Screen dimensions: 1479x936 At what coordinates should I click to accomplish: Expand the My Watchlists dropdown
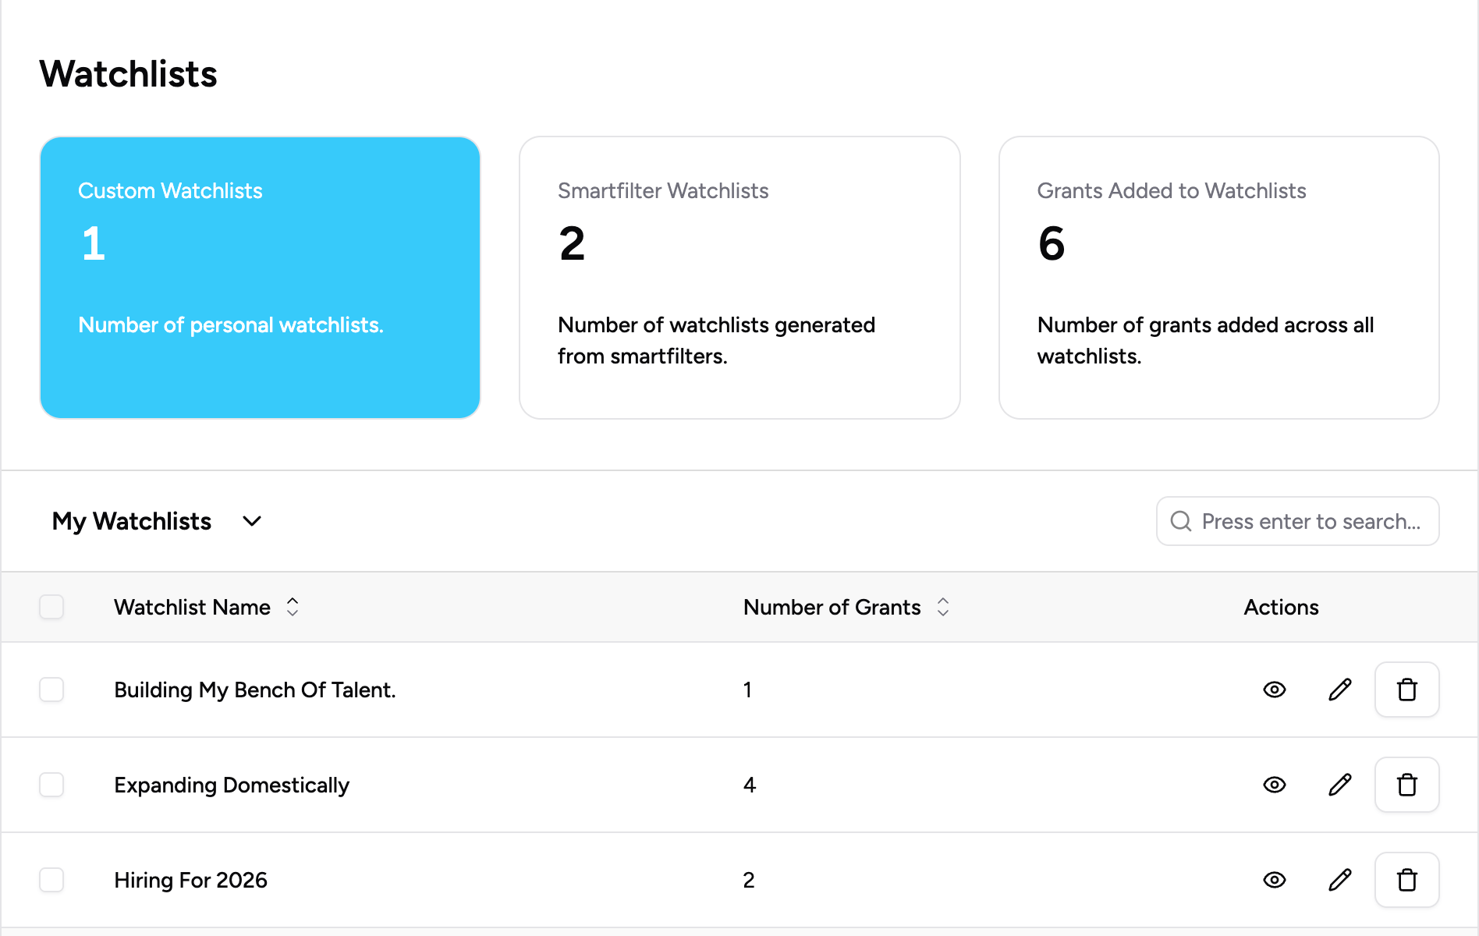click(251, 521)
